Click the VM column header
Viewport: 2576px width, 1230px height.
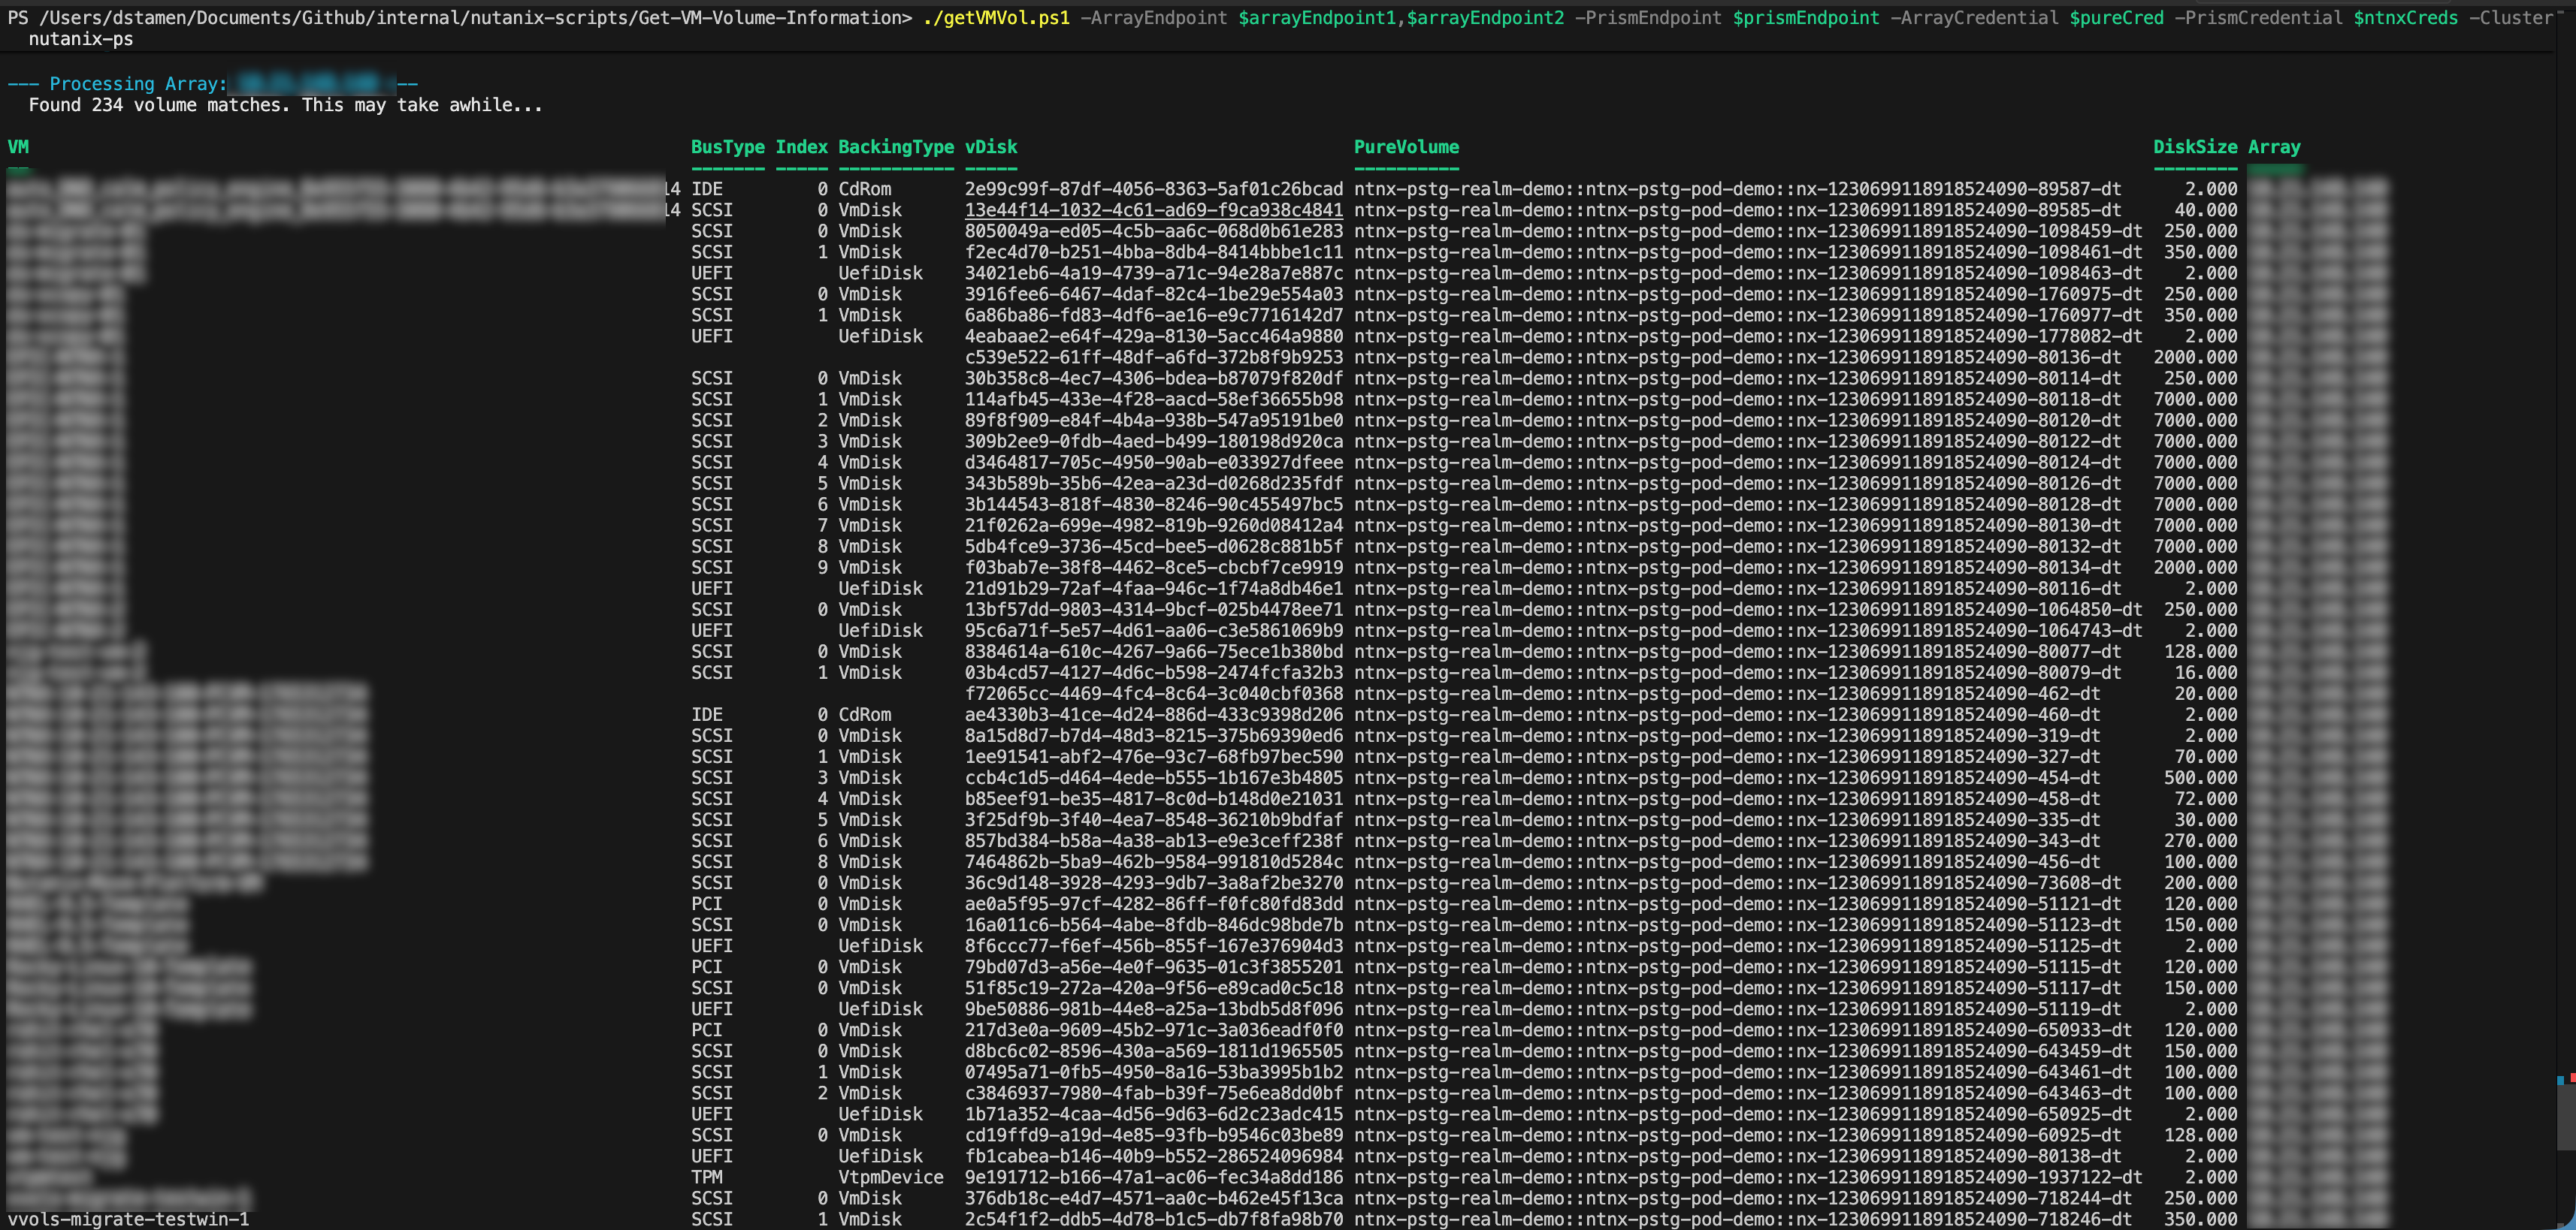point(18,147)
